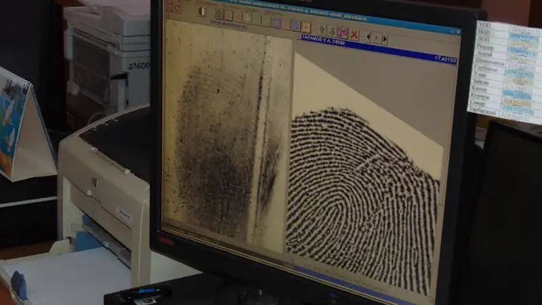Screen dimensions: 542x305
Task: Click the score value at right of blue row
Action: pos(444,60)
